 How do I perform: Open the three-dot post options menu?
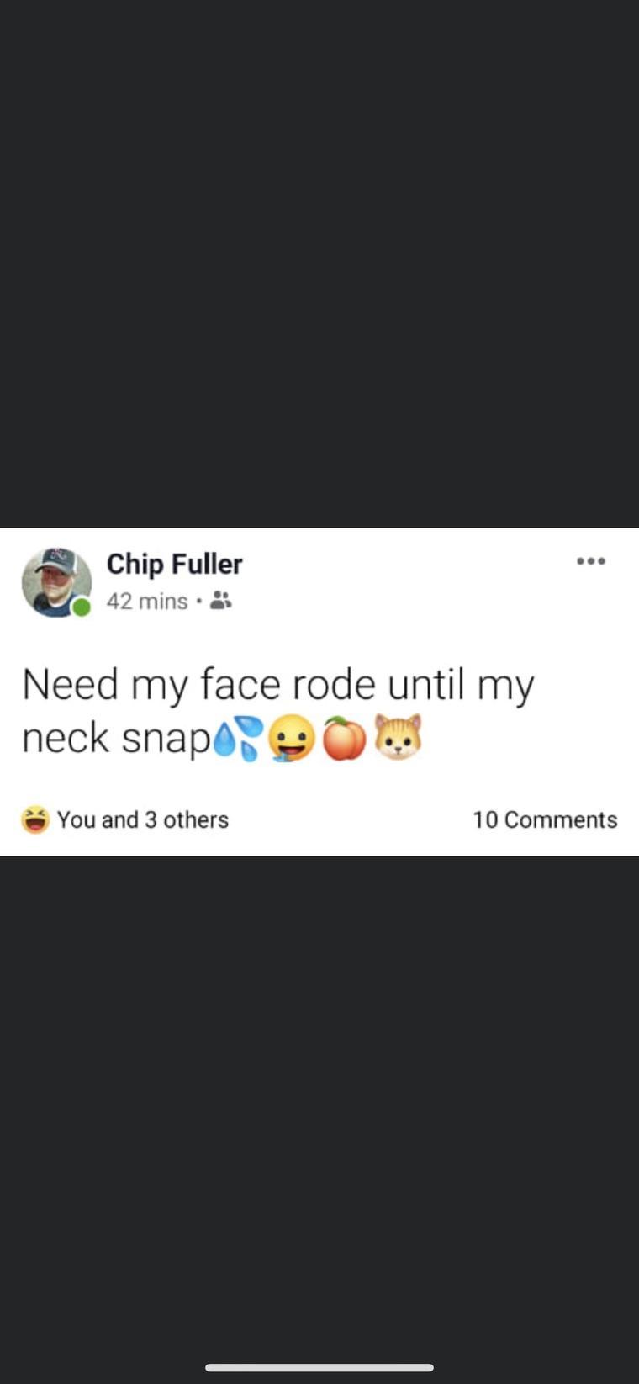(591, 561)
